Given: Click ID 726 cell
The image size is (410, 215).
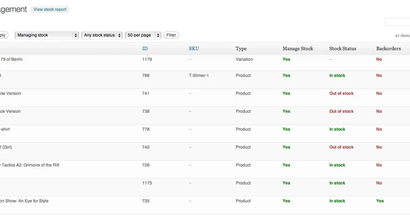Looking at the screenshot, I should (x=146, y=165).
